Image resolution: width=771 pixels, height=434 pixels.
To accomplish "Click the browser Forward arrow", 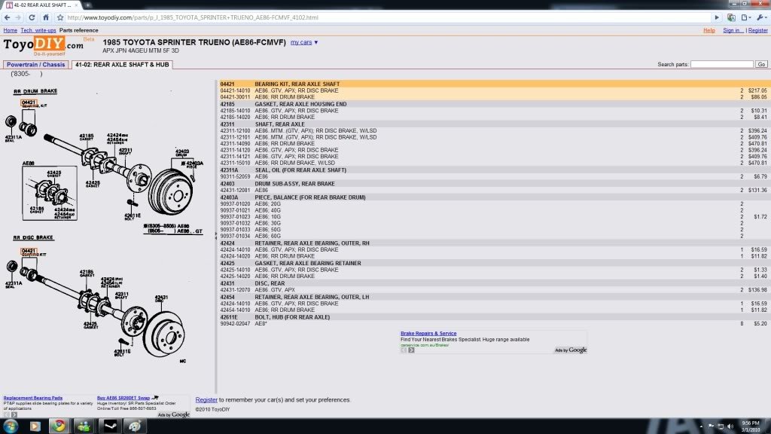I will click(x=19, y=17).
